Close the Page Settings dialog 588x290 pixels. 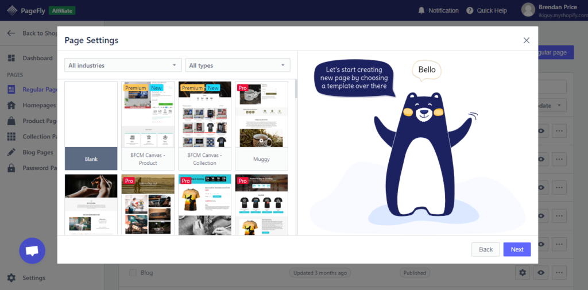click(x=526, y=40)
